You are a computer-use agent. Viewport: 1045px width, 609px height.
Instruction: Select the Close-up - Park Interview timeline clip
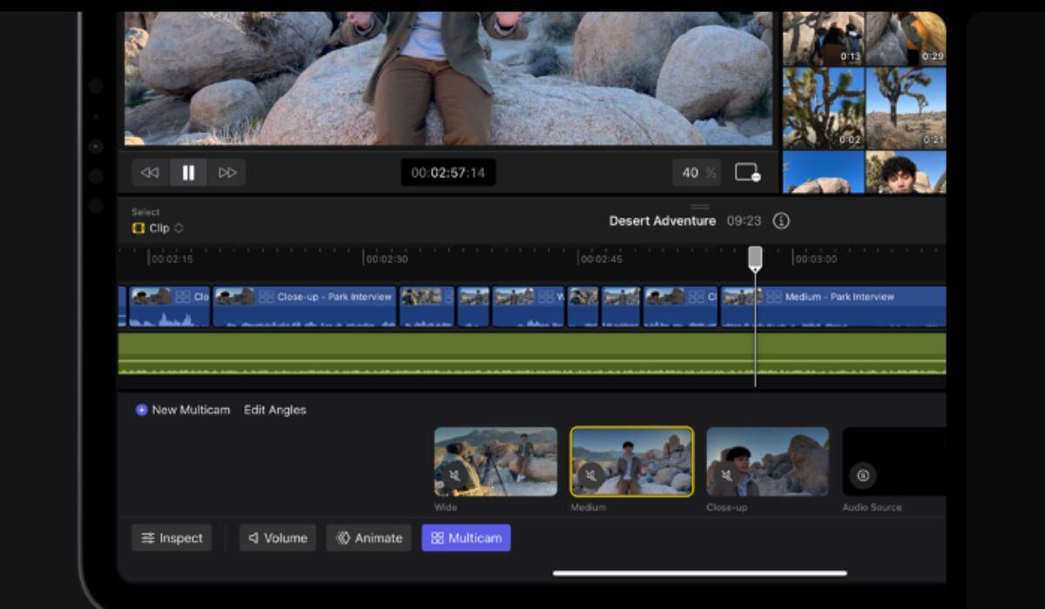pos(305,306)
